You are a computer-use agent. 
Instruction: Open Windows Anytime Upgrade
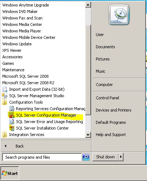click(26, 5)
